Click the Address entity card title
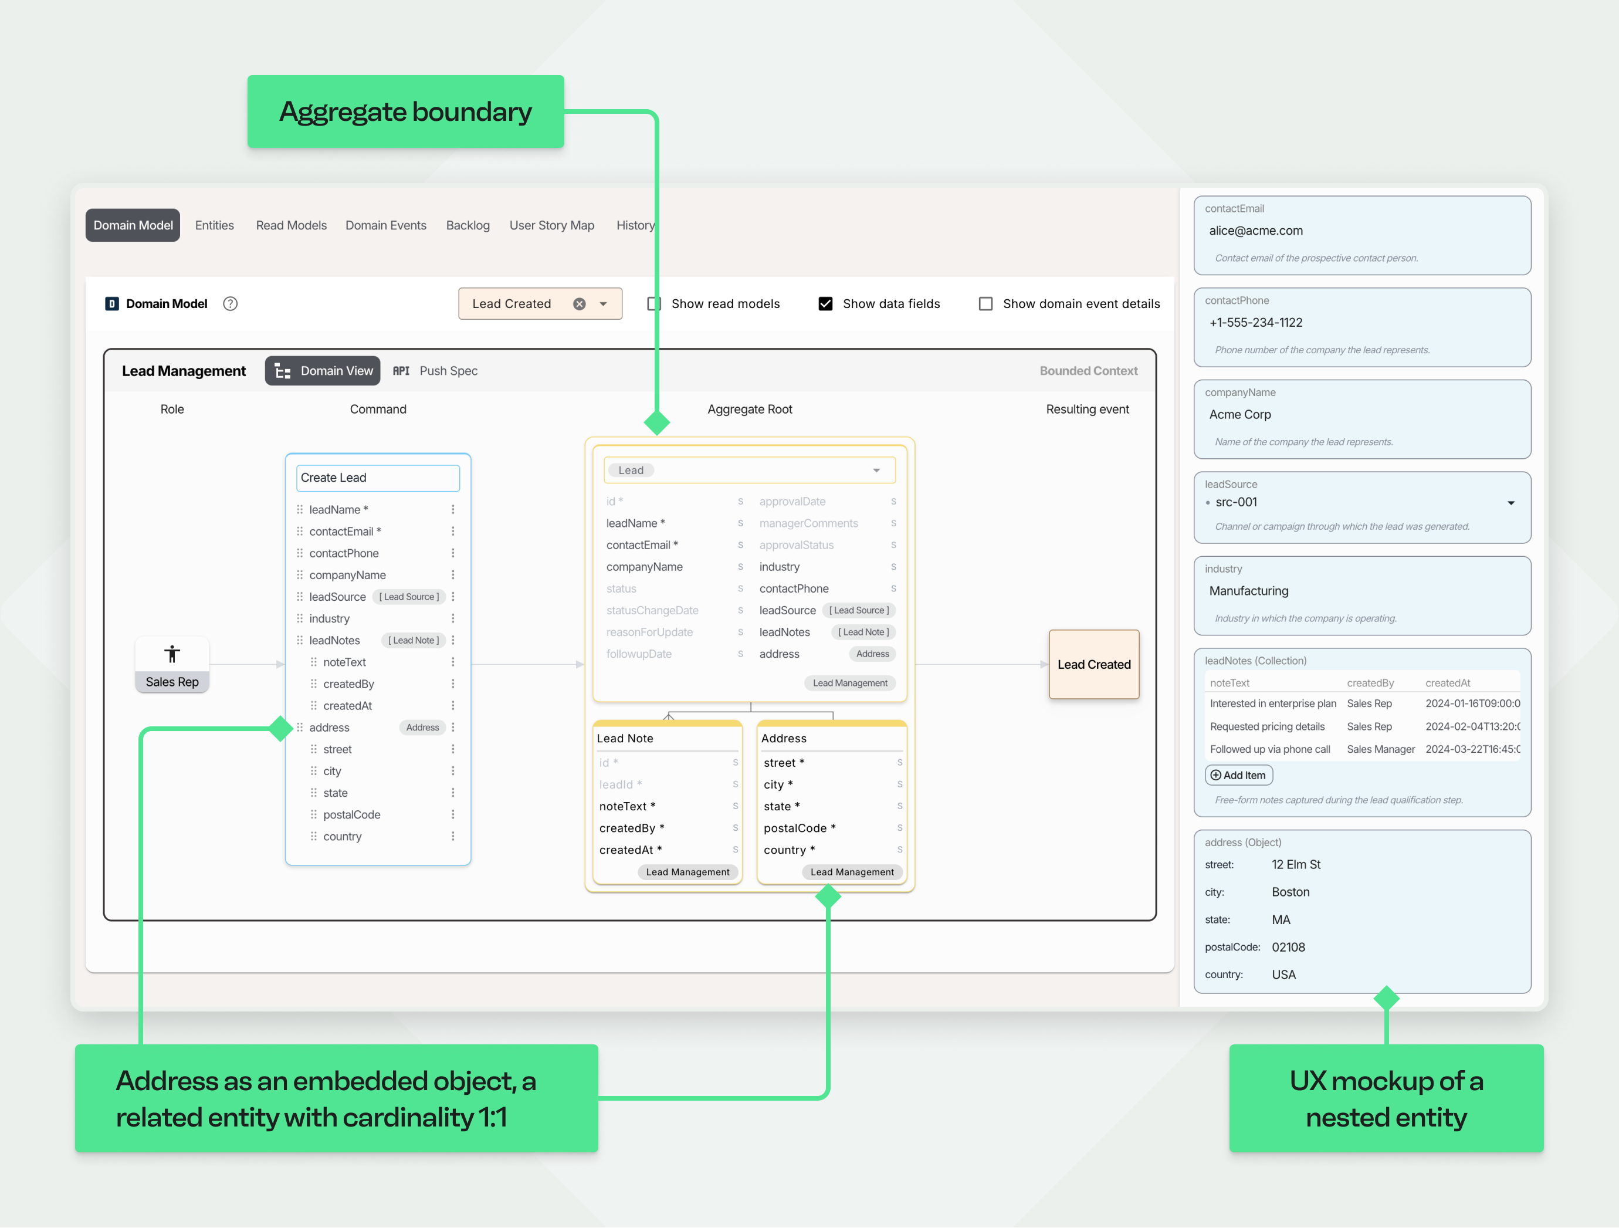1619x1228 pixels. click(x=784, y=739)
